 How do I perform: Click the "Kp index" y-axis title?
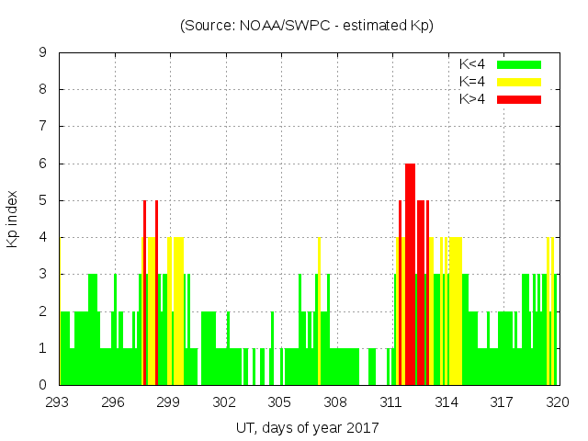coord(13,219)
